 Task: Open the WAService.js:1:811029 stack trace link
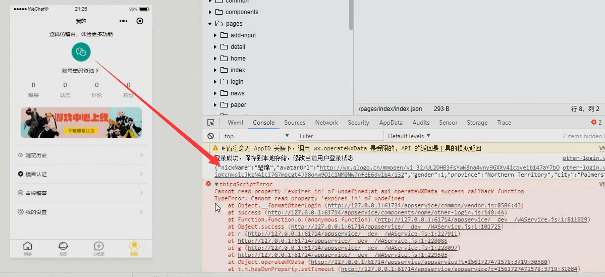(482, 219)
